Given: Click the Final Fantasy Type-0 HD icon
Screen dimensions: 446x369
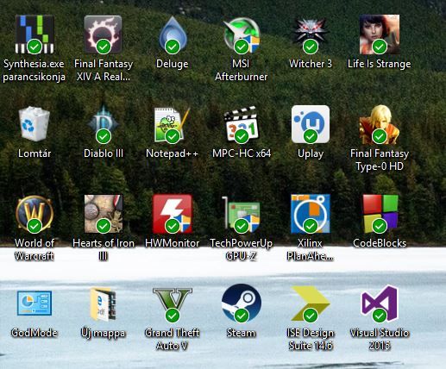Looking at the screenshot, I should pyautogui.click(x=380, y=124).
